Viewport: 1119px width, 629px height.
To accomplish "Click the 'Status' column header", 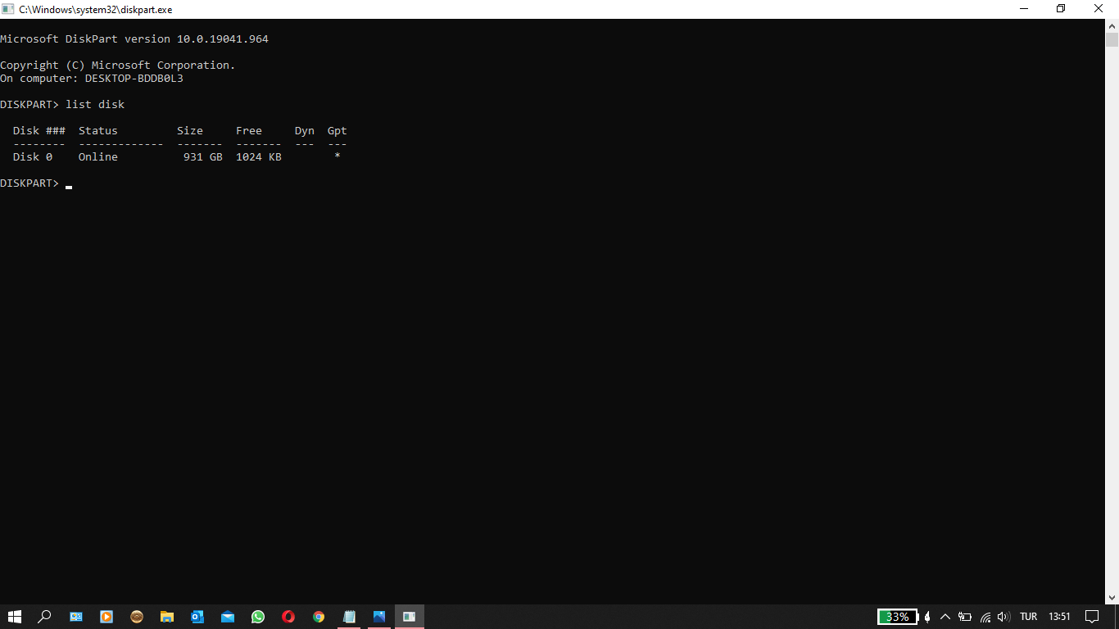I will (x=98, y=131).
